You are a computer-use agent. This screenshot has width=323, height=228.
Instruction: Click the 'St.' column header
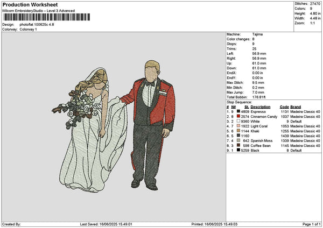coord(247,107)
